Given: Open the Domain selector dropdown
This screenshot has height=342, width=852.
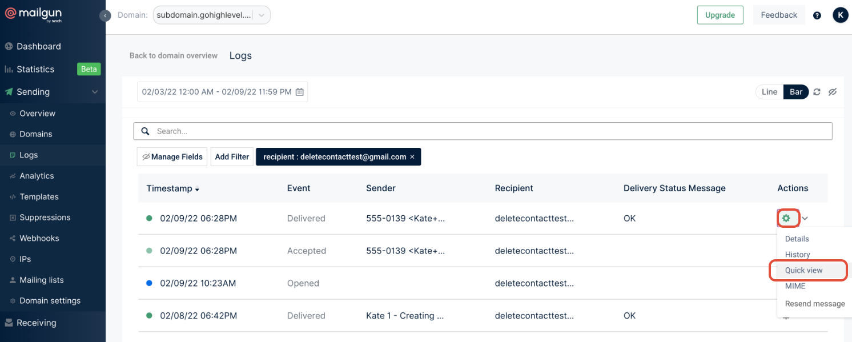Looking at the screenshot, I should pos(211,15).
